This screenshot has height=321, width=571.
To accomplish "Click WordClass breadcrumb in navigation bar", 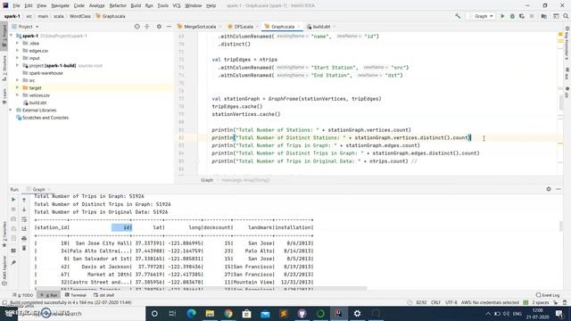I will pyautogui.click(x=80, y=16).
